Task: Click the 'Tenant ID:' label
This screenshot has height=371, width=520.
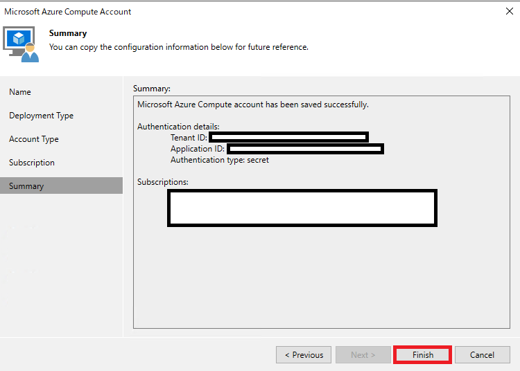Action: [x=189, y=138]
